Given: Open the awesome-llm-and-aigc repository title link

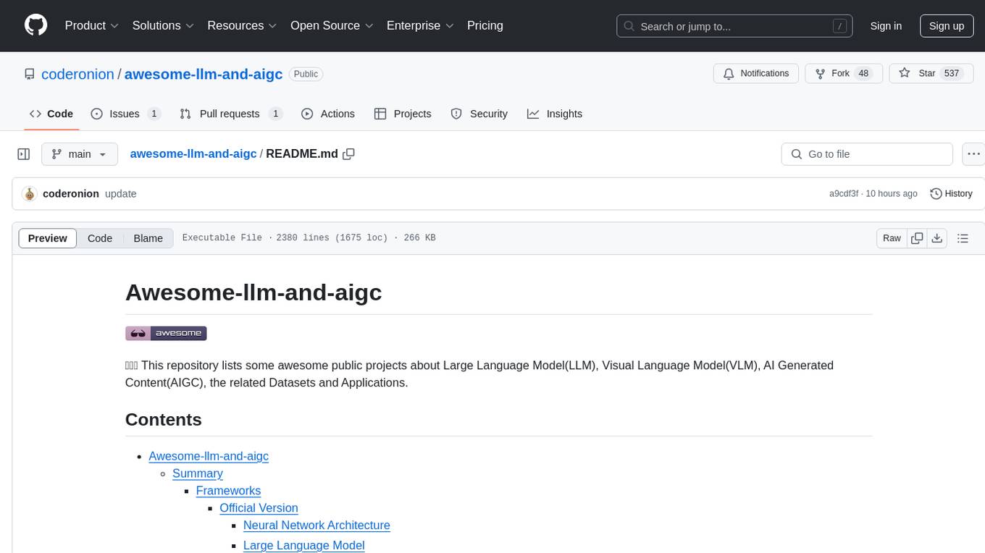Looking at the screenshot, I should click(x=204, y=74).
